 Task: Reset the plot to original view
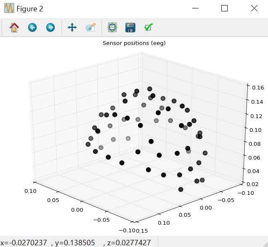[x=14, y=28]
